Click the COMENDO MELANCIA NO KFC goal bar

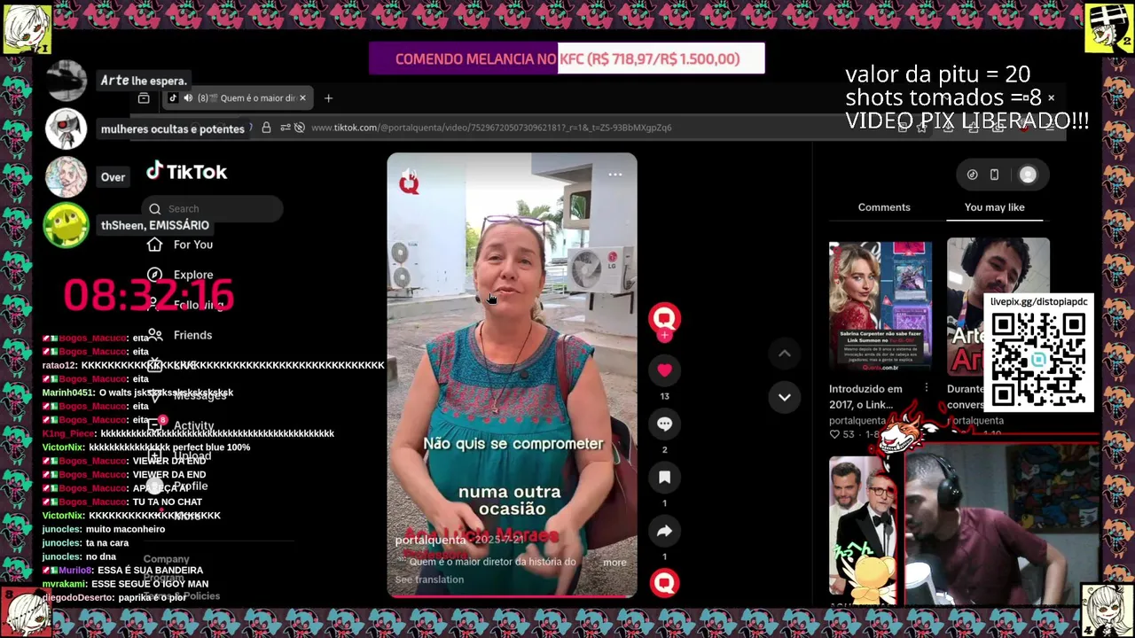(x=567, y=58)
